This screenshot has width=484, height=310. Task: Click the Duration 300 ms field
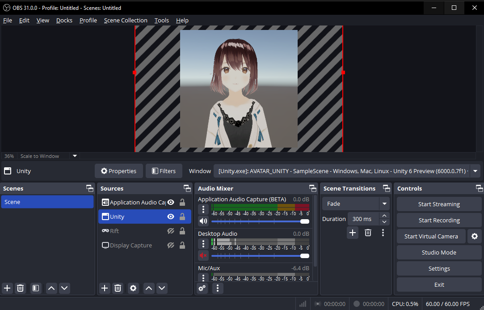[363, 219]
